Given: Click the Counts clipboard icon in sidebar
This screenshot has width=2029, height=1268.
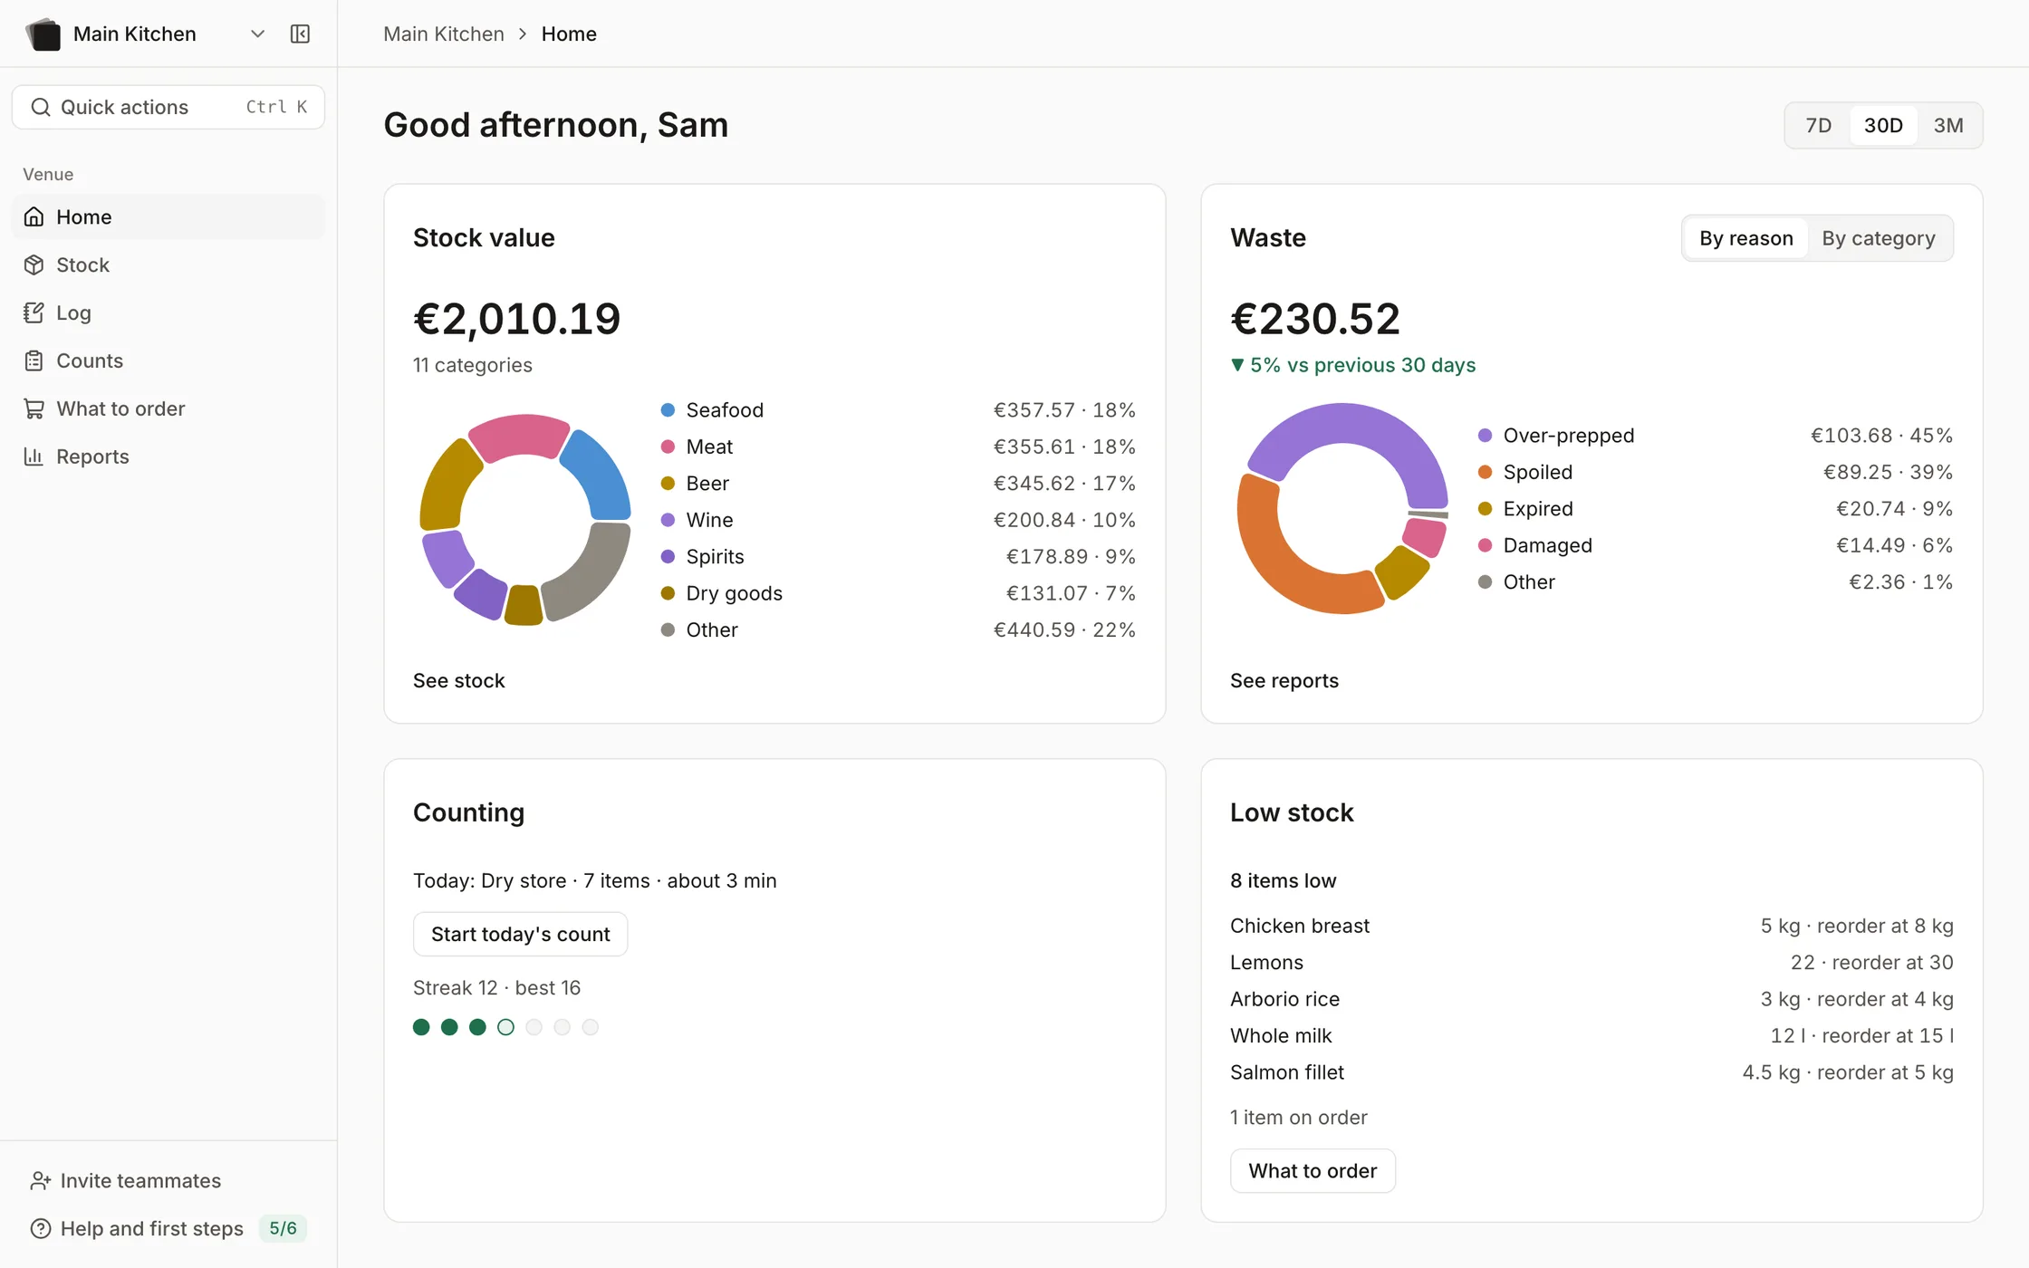Looking at the screenshot, I should click(34, 360).
